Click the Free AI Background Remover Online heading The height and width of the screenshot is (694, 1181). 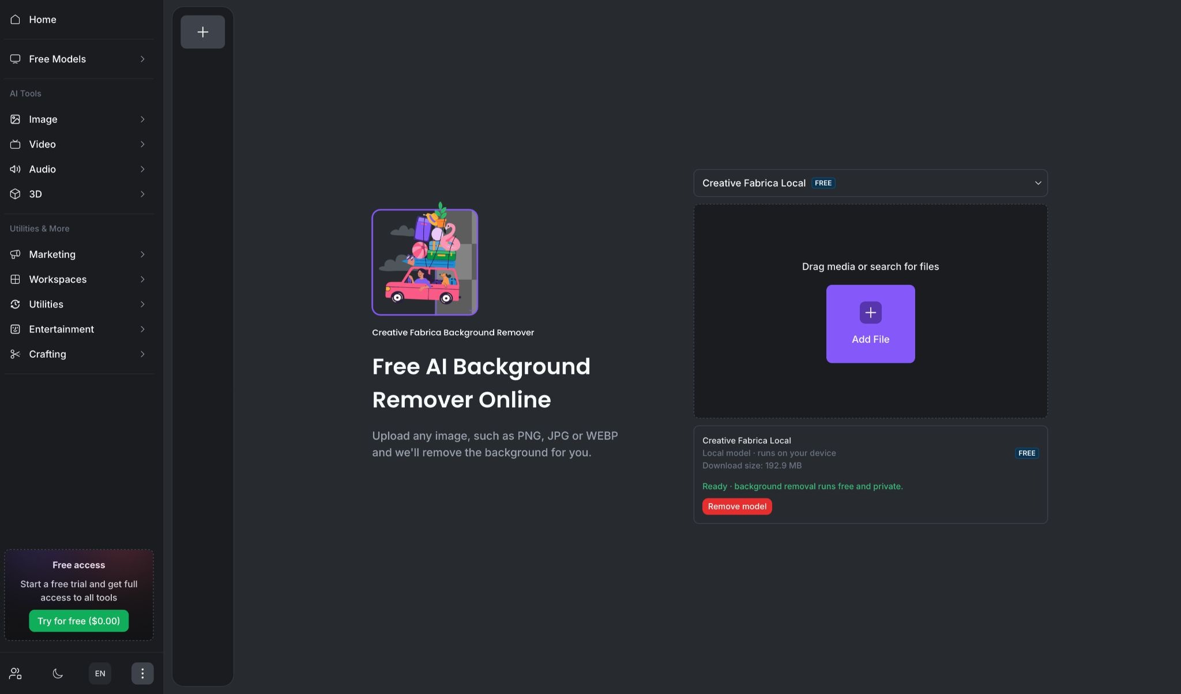click(482, 383)
